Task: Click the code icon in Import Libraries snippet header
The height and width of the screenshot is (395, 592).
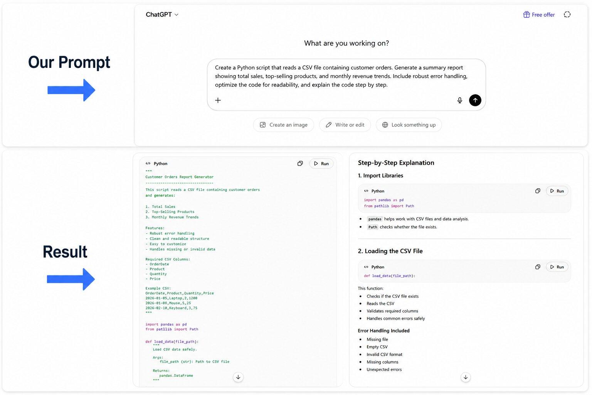Action: pos(366,191)
